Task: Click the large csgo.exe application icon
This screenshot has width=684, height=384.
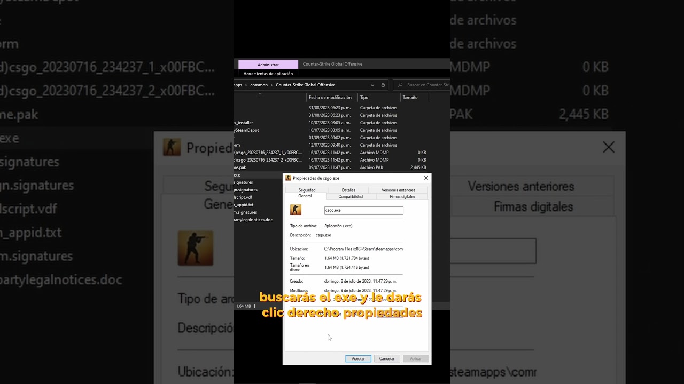Action: [296, 210]
